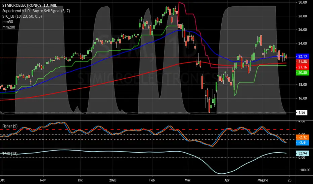313x184 pixels.
Task: Click the white 1.56 STC value label
Action: [302, 113]
